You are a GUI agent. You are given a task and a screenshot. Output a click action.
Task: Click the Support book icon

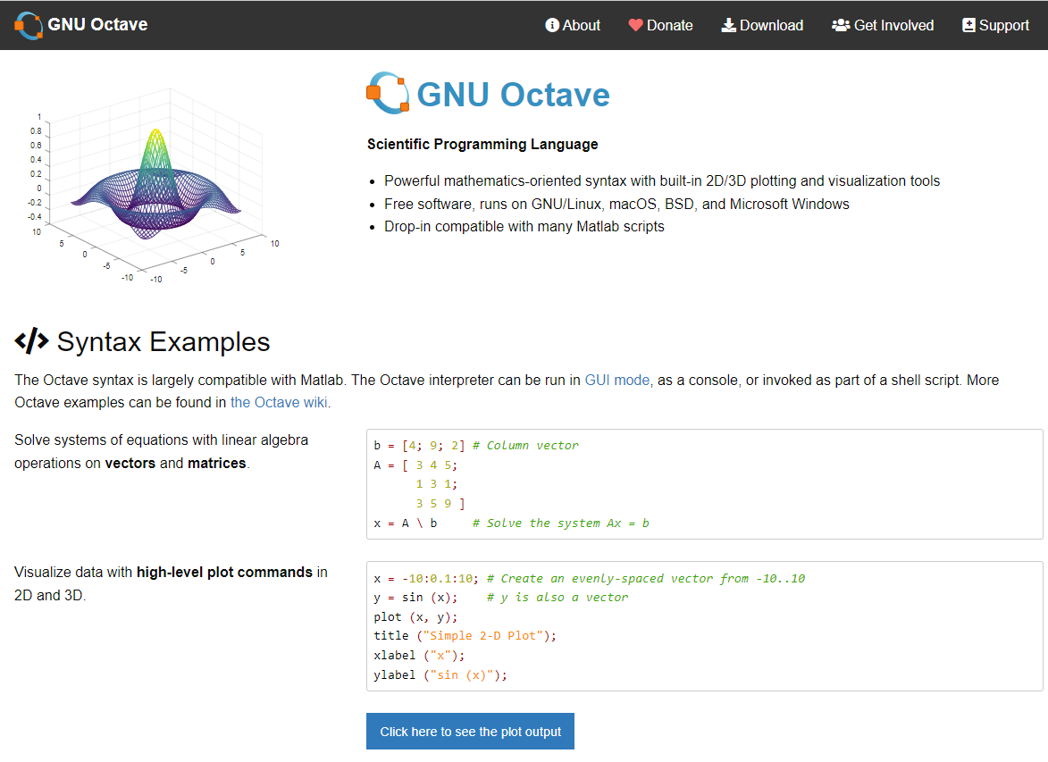(x=968, y=25)
